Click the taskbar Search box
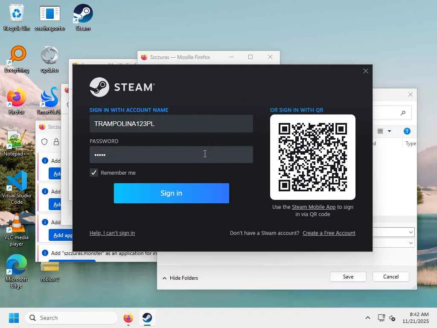The width and height of the screenshot is (437, 328). coord(71,318)
